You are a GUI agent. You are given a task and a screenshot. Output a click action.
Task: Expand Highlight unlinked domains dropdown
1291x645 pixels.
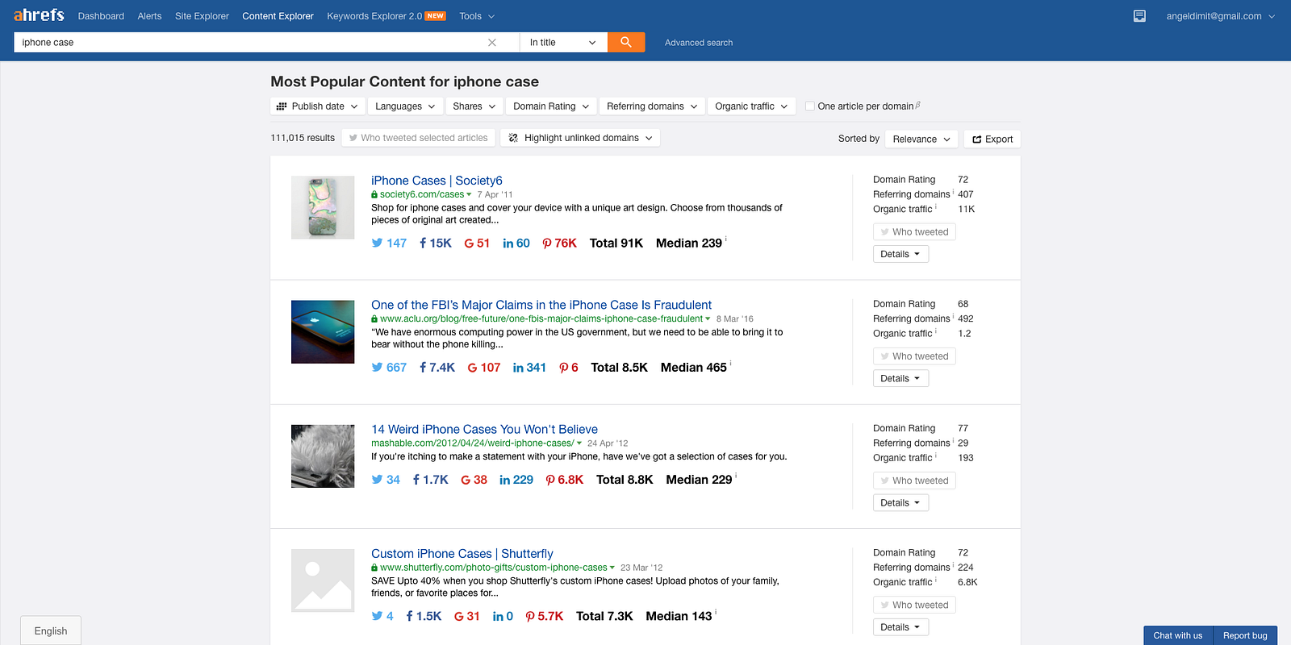(580, 138)
